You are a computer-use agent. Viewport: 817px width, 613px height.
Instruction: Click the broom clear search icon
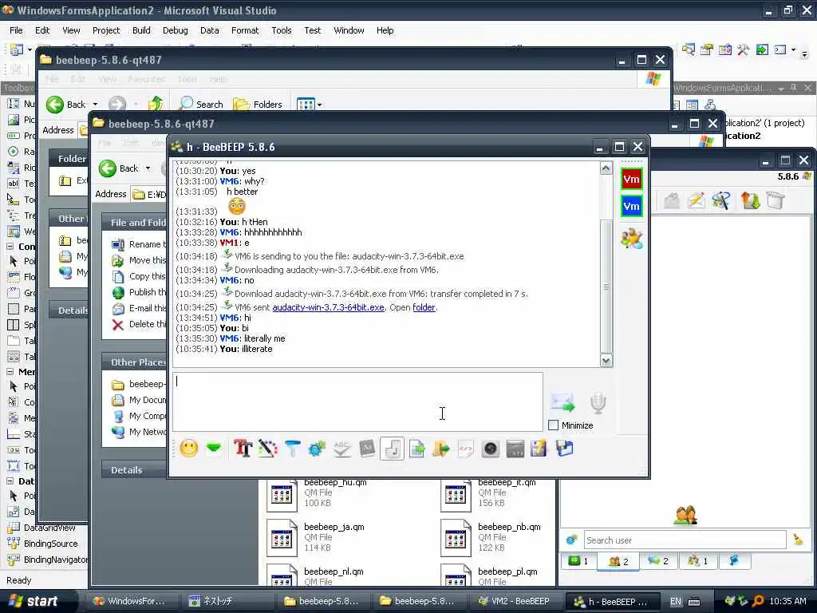click(x=798, y=540)
